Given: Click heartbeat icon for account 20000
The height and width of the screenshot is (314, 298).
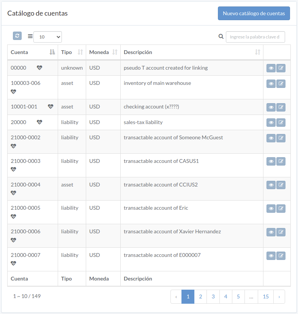Looking at the screenshot, I should (39, 122).
